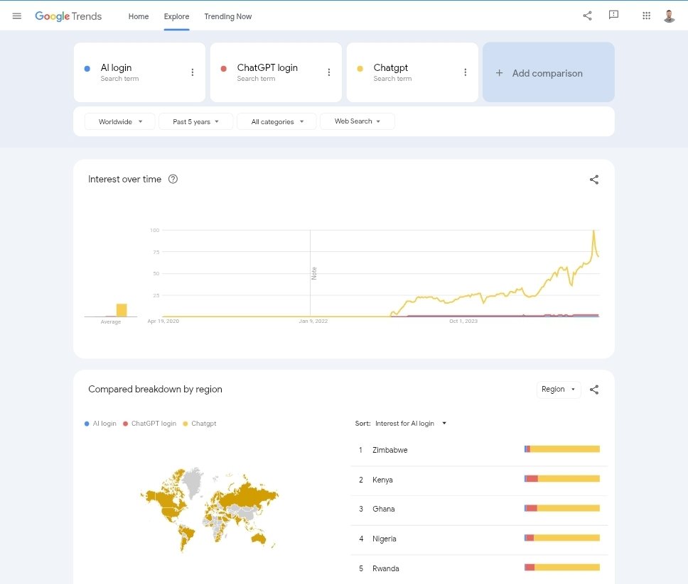Screen dimensions: 688x584
Task: Open the Region resolution dropdown
Action: pos(559,390)
